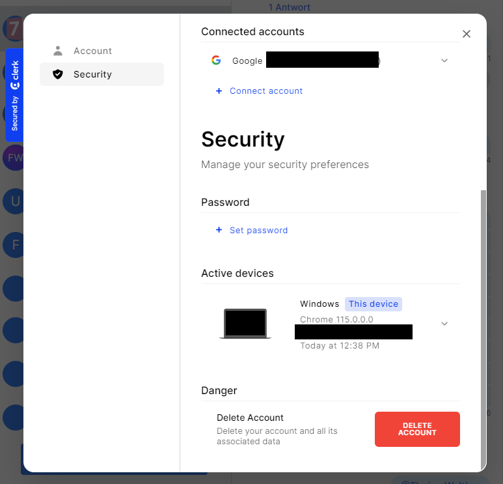503x484 pixels.
Task: Click the This device badge
Action: click(x=374, y=304)
